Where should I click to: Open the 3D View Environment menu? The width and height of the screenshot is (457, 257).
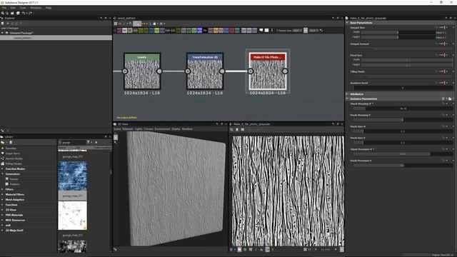pyautogui.click(x=162, y=128)
